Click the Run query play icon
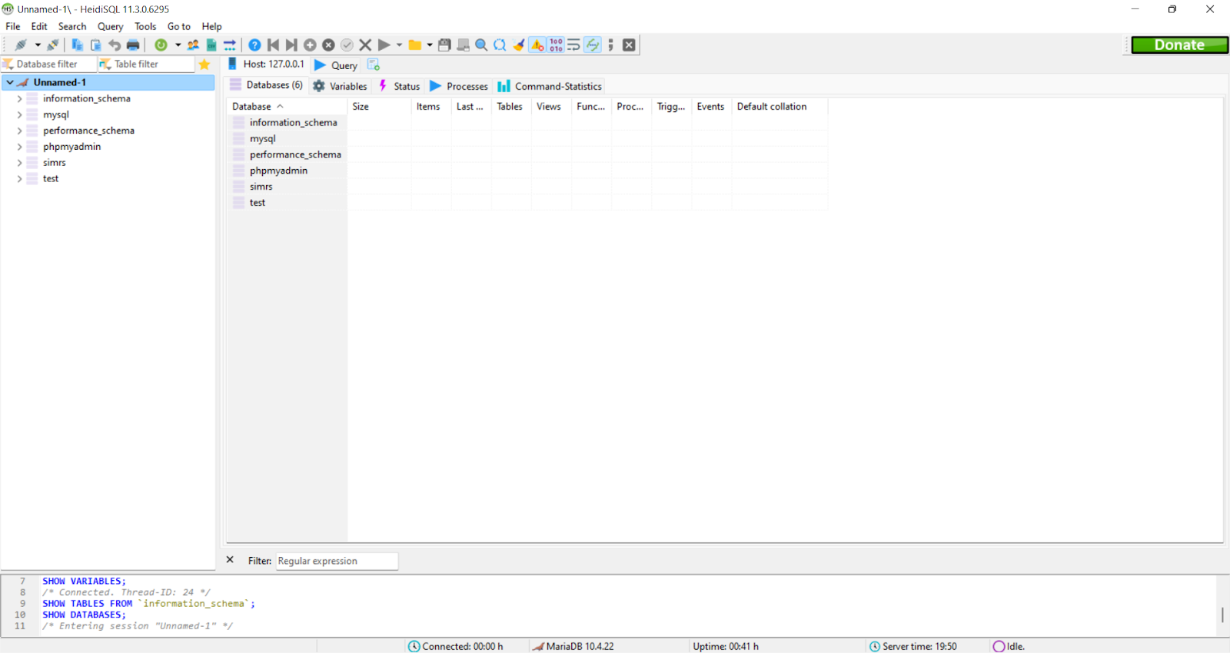The height and width of the screenshot is (653, 1230). click(384, 45)
